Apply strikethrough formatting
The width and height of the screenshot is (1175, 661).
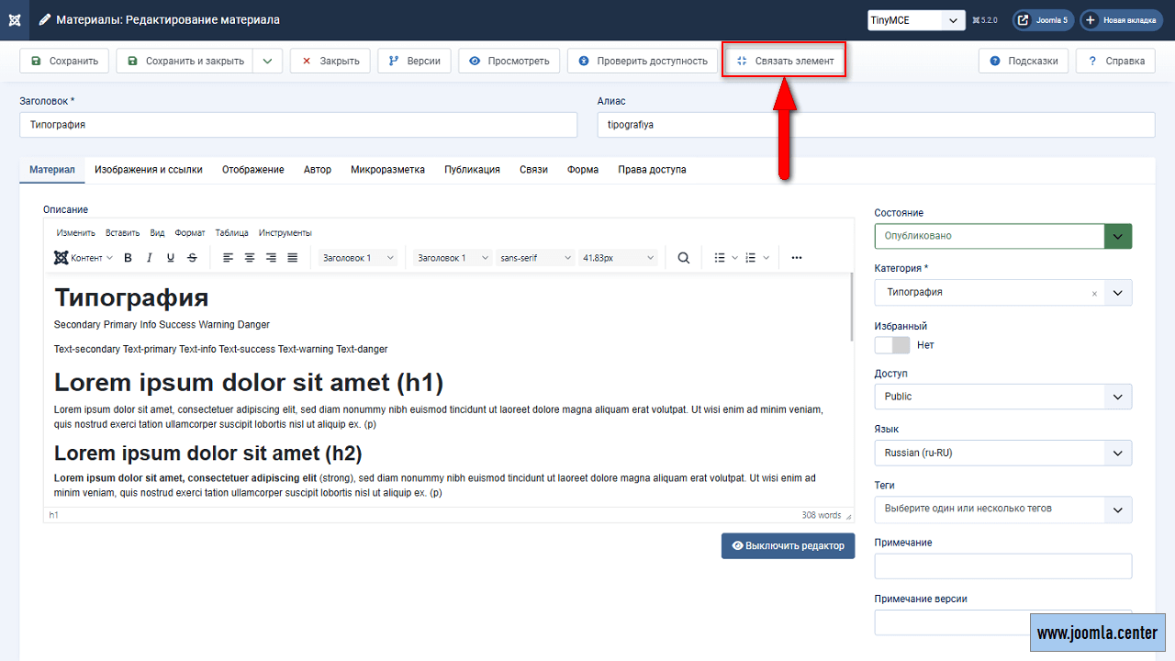coord(192,258)
